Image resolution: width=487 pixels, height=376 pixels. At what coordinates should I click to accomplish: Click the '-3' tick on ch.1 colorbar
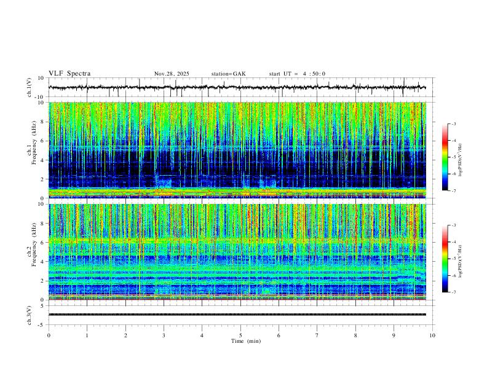(x=454, y=123)
